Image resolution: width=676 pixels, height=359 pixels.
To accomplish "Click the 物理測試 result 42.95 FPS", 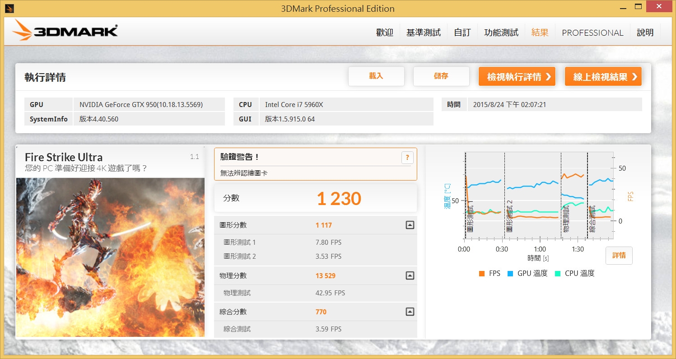I will [x=330, y=293].
